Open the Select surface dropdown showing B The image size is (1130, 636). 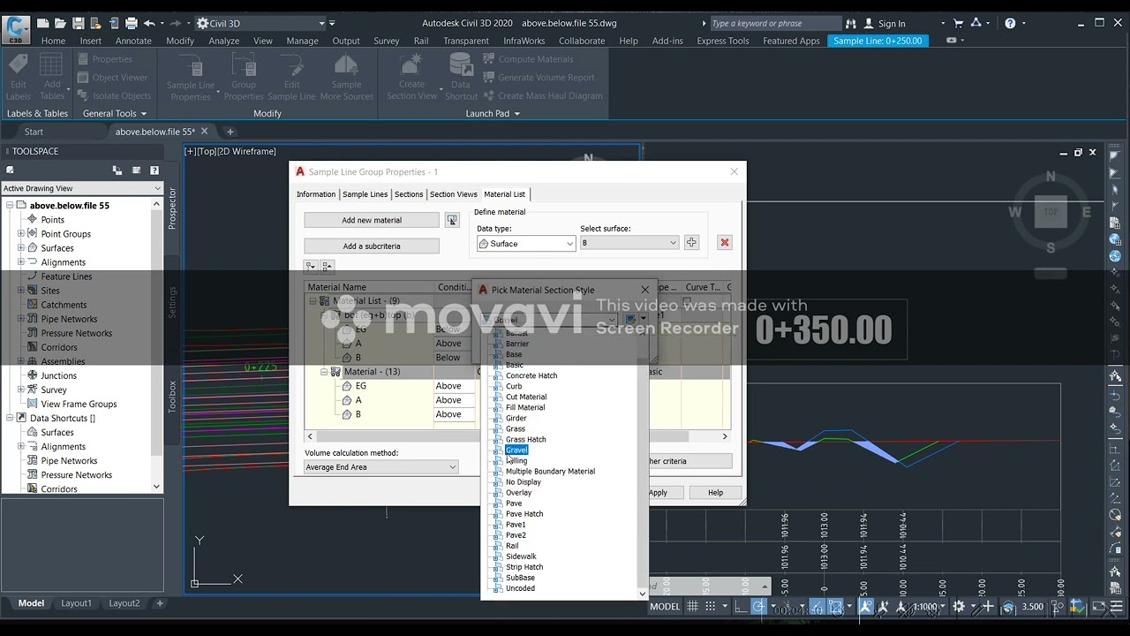pos(629,243)
